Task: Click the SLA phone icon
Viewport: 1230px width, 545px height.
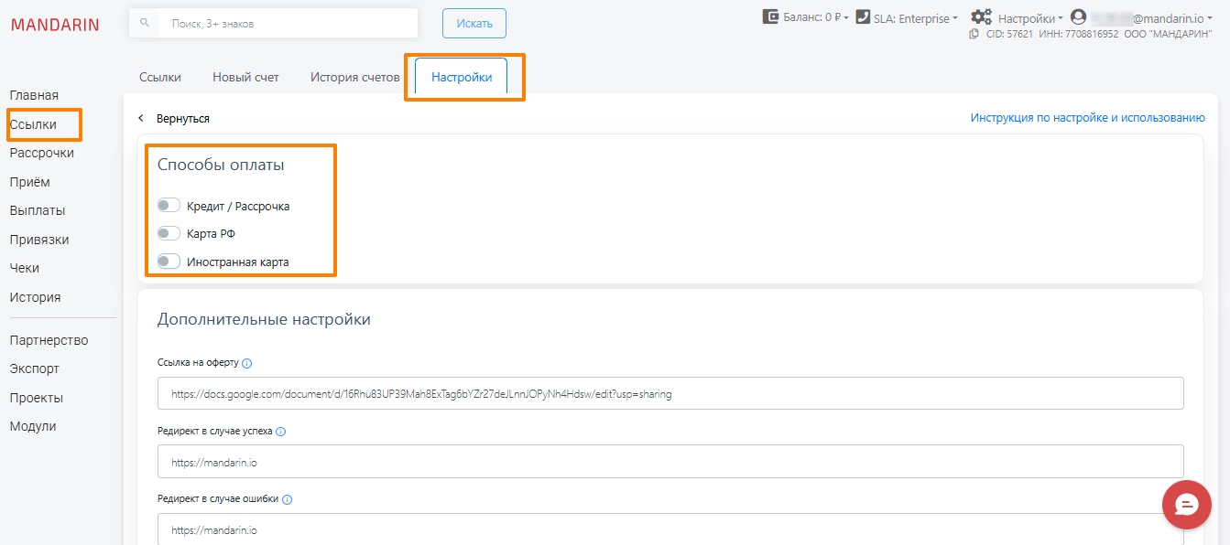Action: tap(863, 17)
